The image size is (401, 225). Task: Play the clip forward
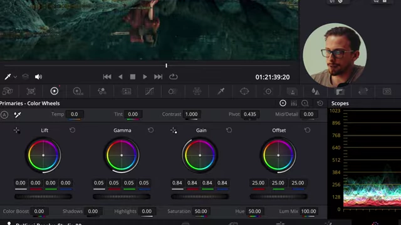145,76
